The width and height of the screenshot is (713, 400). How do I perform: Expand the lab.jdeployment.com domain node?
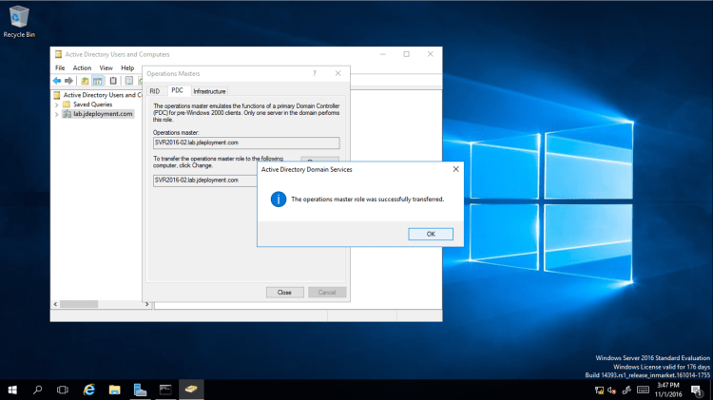click(x=56, y=114)
